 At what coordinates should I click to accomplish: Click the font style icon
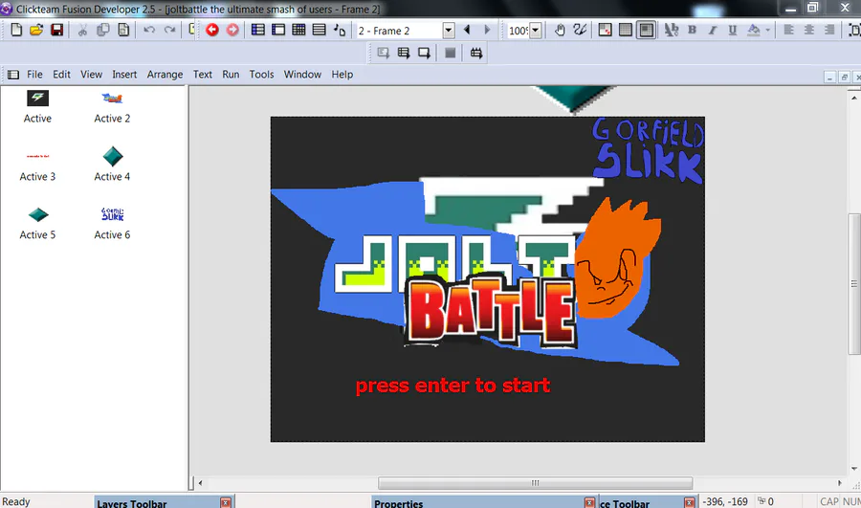[671, 30]
